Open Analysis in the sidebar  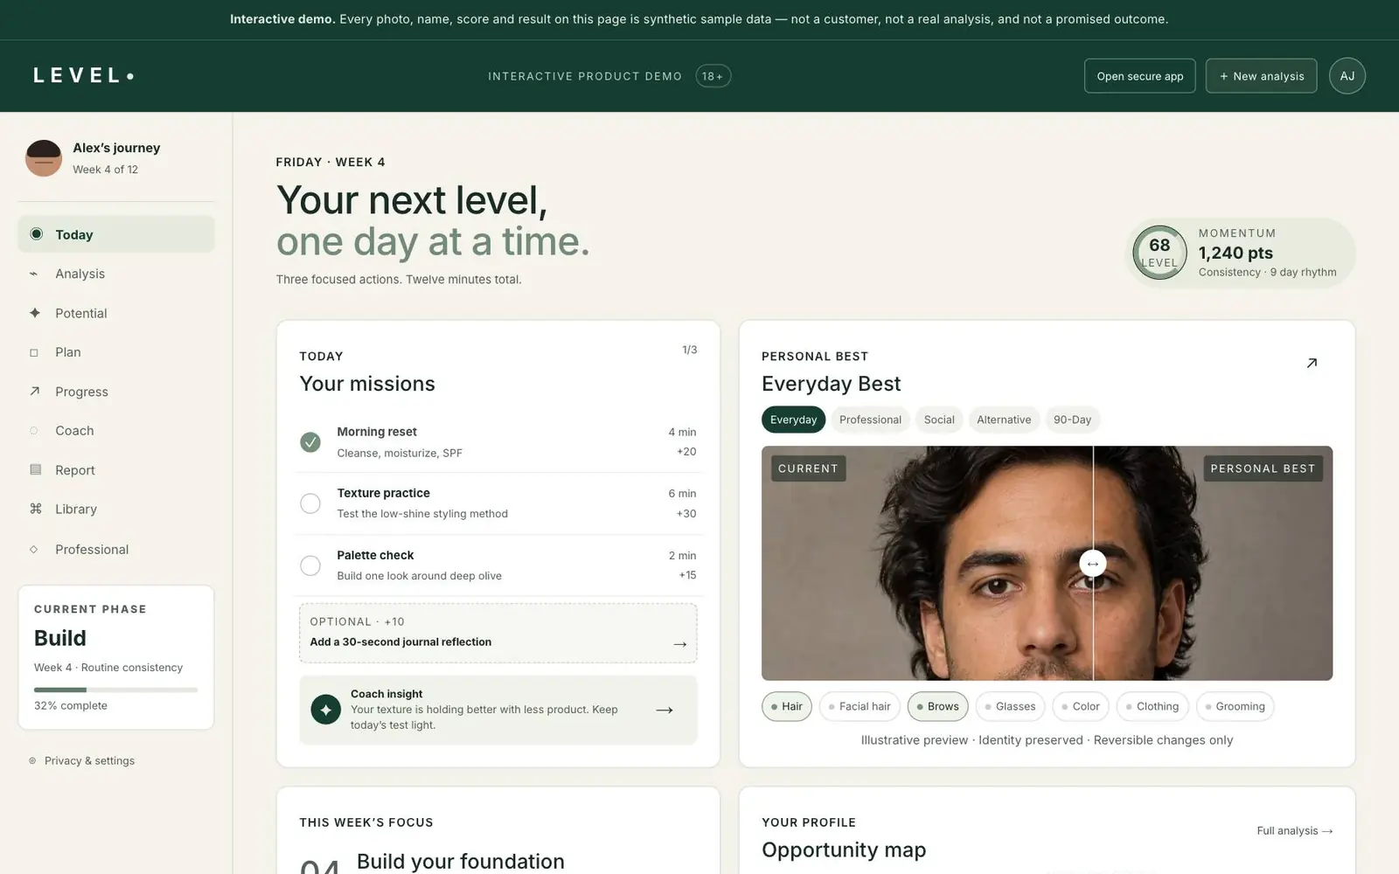[116, 274]
